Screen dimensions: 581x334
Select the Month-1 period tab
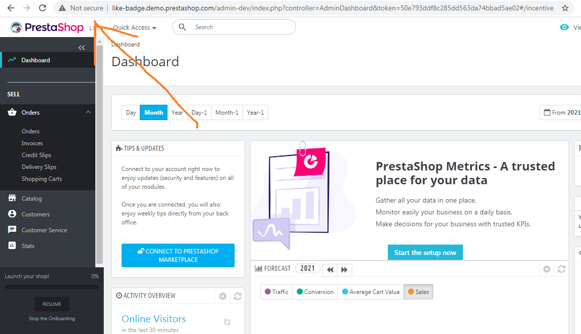point(227,112)
